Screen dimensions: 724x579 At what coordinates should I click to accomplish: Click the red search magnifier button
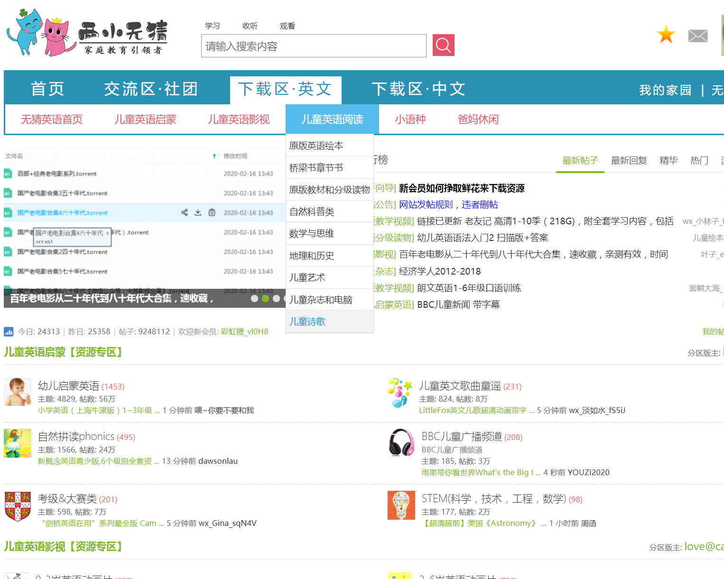[444, 45]
